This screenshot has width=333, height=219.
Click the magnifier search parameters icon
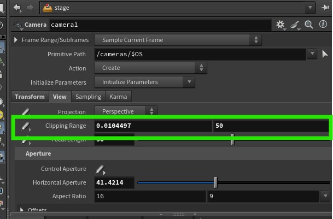point(309,25)
